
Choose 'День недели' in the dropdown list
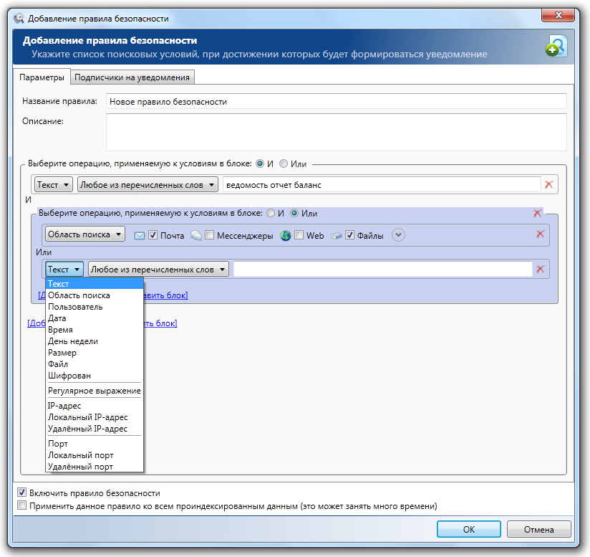coord(95,341)
